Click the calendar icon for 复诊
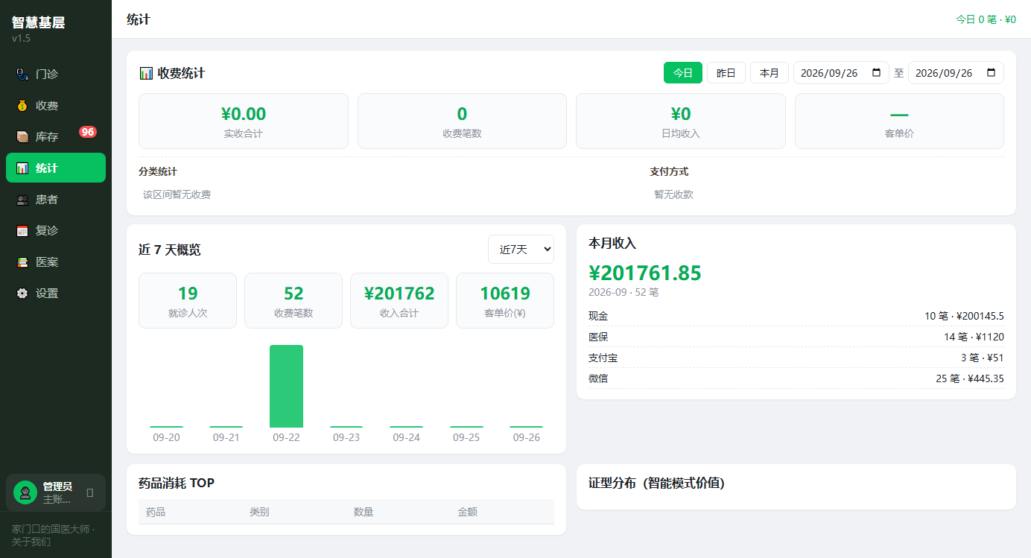The image size is (1031, 558). (x=22, y=231)
